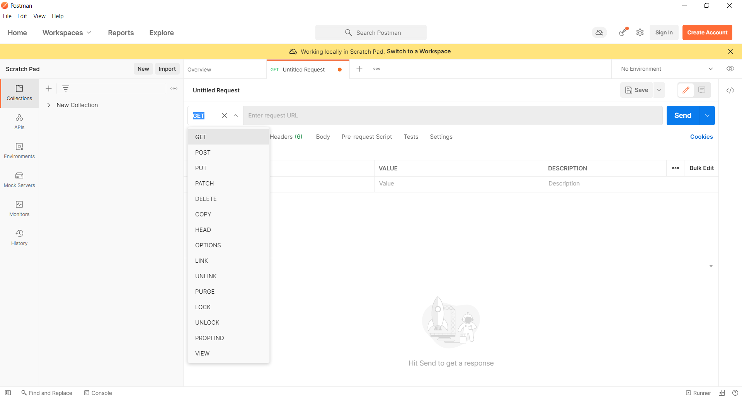
Task: Open the File menu
Action: point(7,16)
